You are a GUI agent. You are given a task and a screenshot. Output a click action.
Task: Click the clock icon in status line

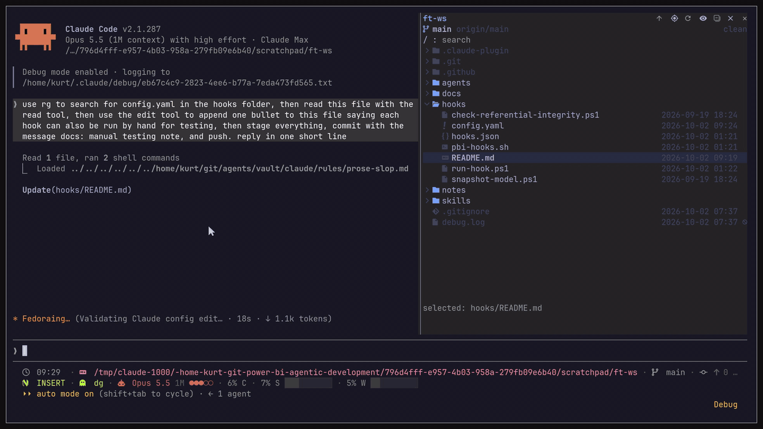[x=26, y=372]
